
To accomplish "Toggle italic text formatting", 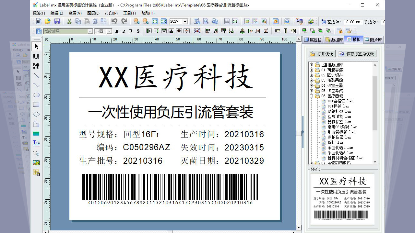I will (x=124, y=31).
